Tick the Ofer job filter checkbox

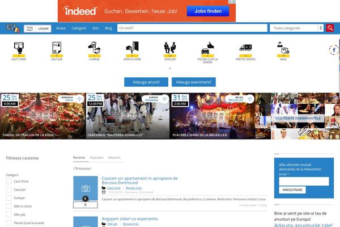click(8, 215)
